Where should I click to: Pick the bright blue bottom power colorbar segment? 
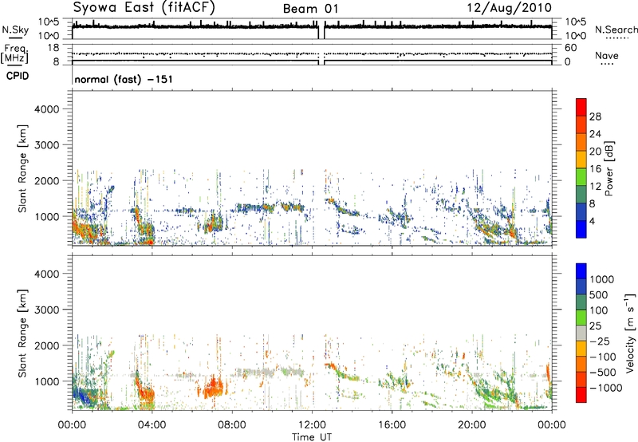point(581,229)
